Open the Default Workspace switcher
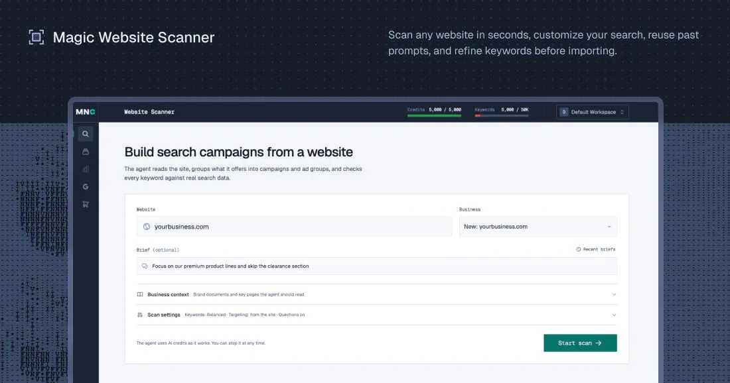The height and width of the screenshot is (383, 730). click(592, 112)
